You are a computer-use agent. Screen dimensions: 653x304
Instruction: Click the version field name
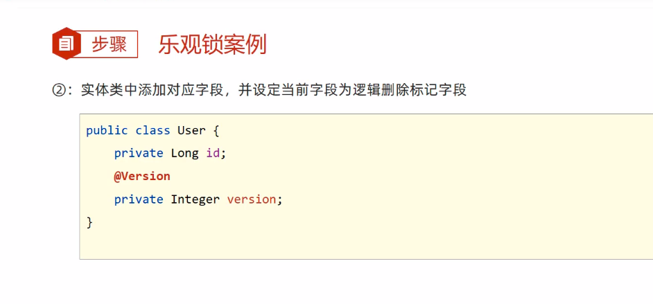pos(252,199)
